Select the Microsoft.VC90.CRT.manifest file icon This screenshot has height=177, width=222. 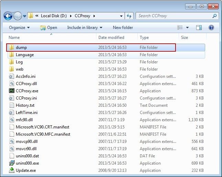click(x=12, y=127)
